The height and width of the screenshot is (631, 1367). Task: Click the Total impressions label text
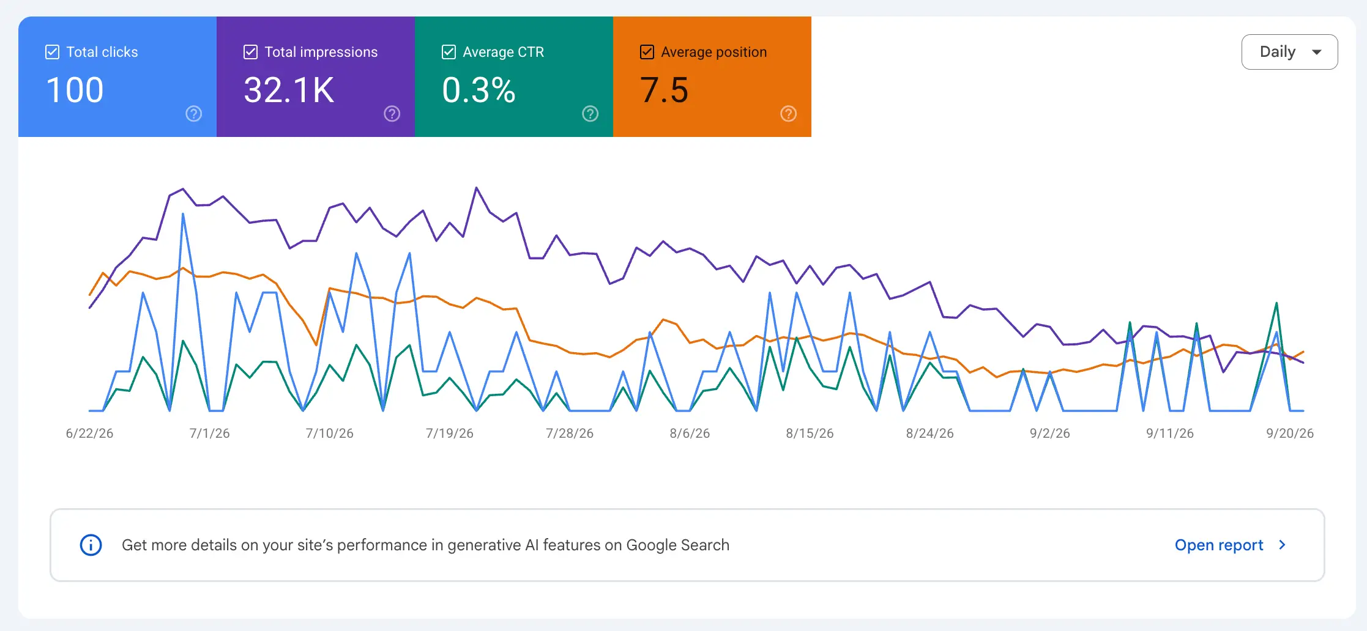[x=321, y=52]
